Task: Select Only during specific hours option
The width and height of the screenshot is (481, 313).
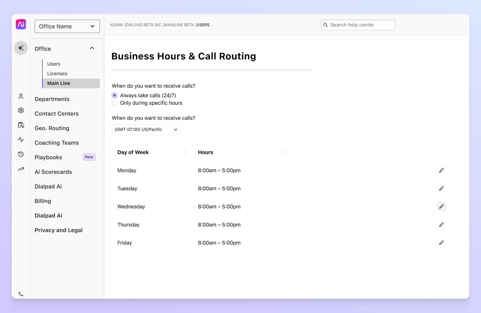Action: tap(115, 103)
